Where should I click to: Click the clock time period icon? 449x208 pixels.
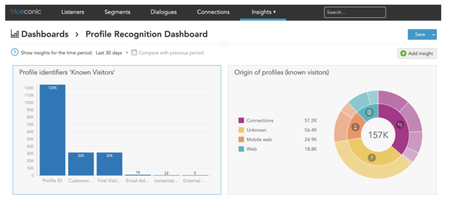click(15, 53)
